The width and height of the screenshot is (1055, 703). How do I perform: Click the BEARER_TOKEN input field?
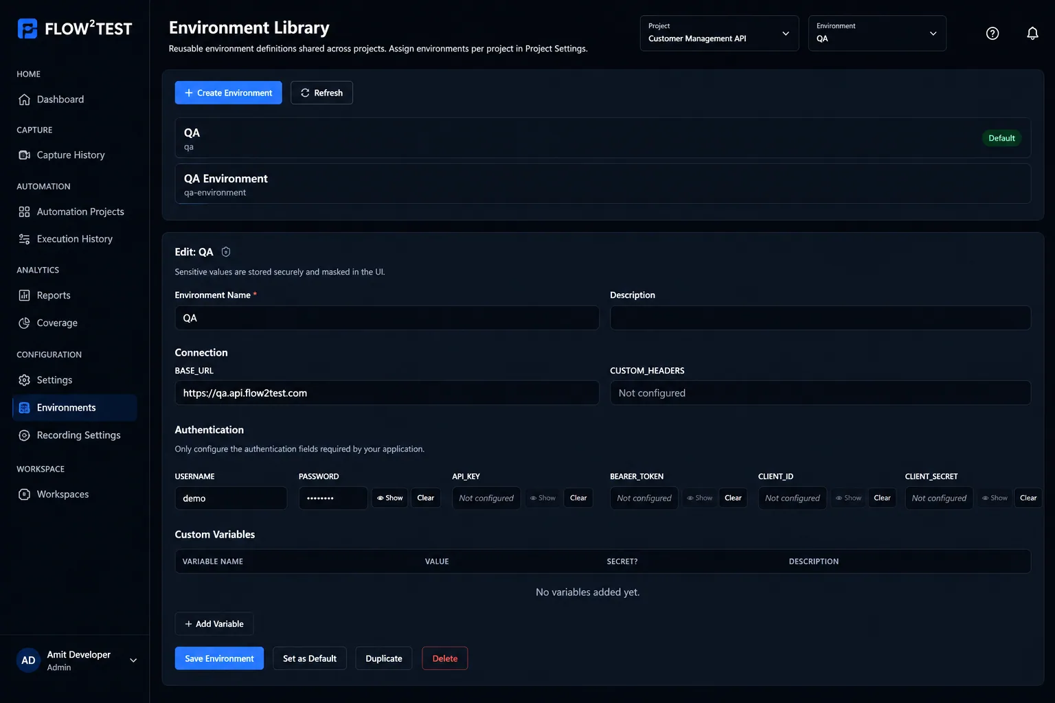(644, 498)
